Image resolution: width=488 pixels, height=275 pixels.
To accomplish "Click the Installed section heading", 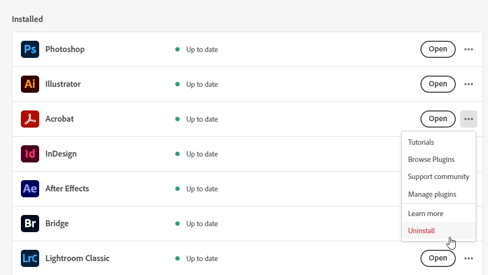I will pos(27,19).
